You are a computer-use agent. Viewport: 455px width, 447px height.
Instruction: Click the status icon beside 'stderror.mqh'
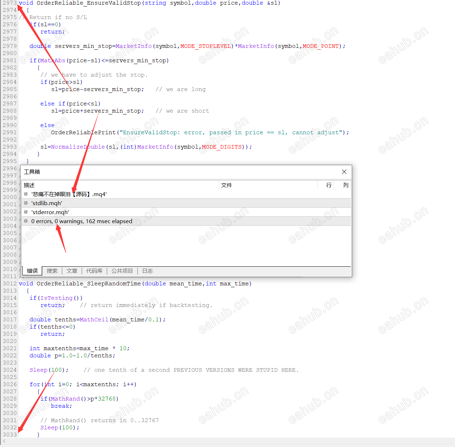(x=26, y=212)
